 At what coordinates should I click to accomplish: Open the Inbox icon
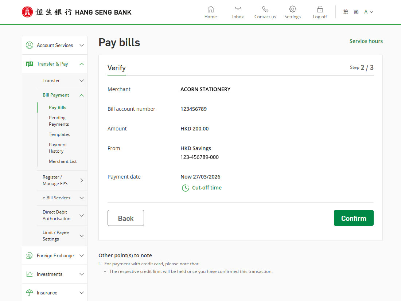(x=238, y=9)
